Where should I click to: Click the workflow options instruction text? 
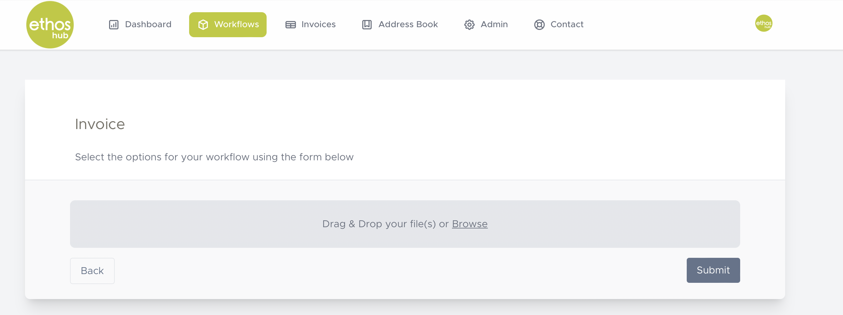(214, 157)
